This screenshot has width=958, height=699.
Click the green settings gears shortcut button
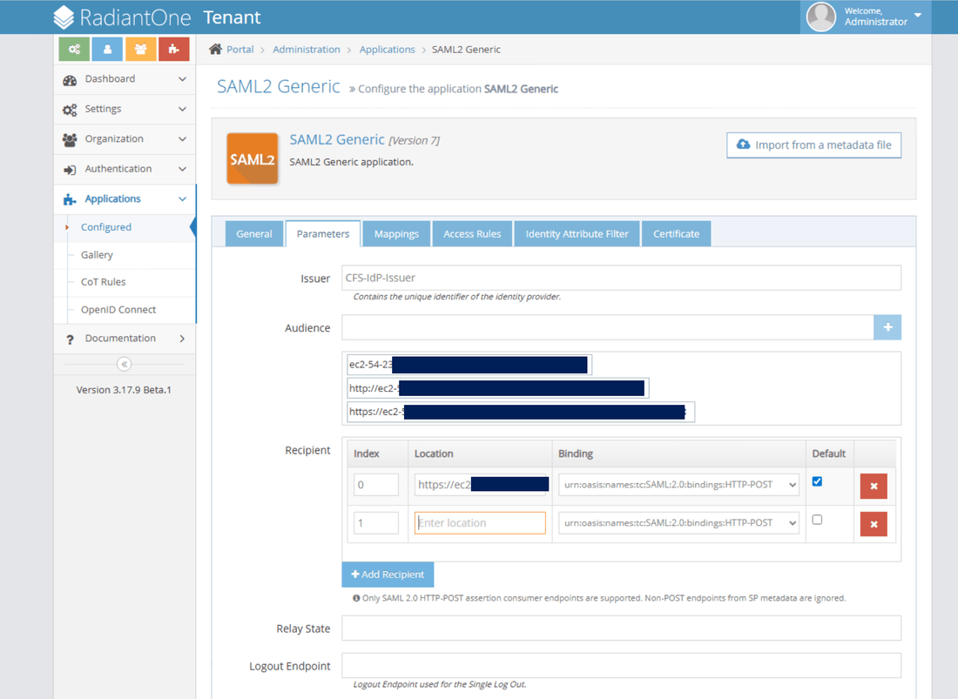click(75, 50)
